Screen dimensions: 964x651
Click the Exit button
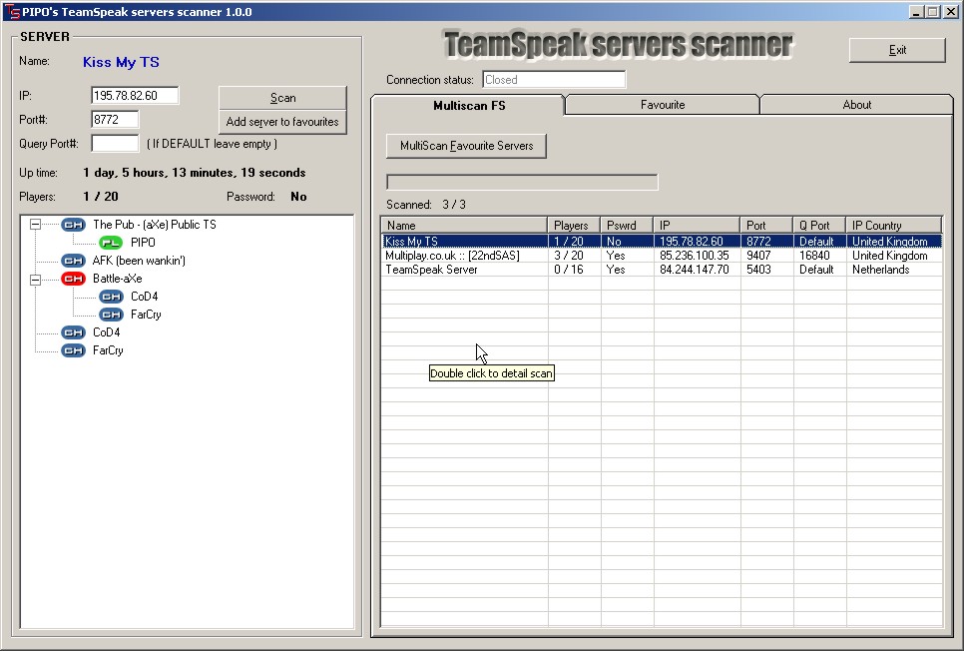(x=897, y=50)
